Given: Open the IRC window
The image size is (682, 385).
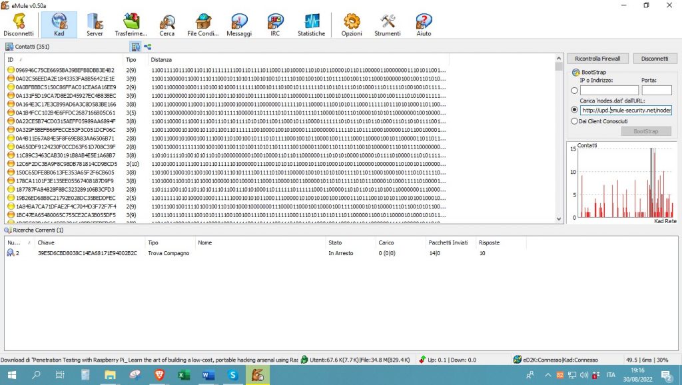Looking at the screenshot, I should pos(274,24).
